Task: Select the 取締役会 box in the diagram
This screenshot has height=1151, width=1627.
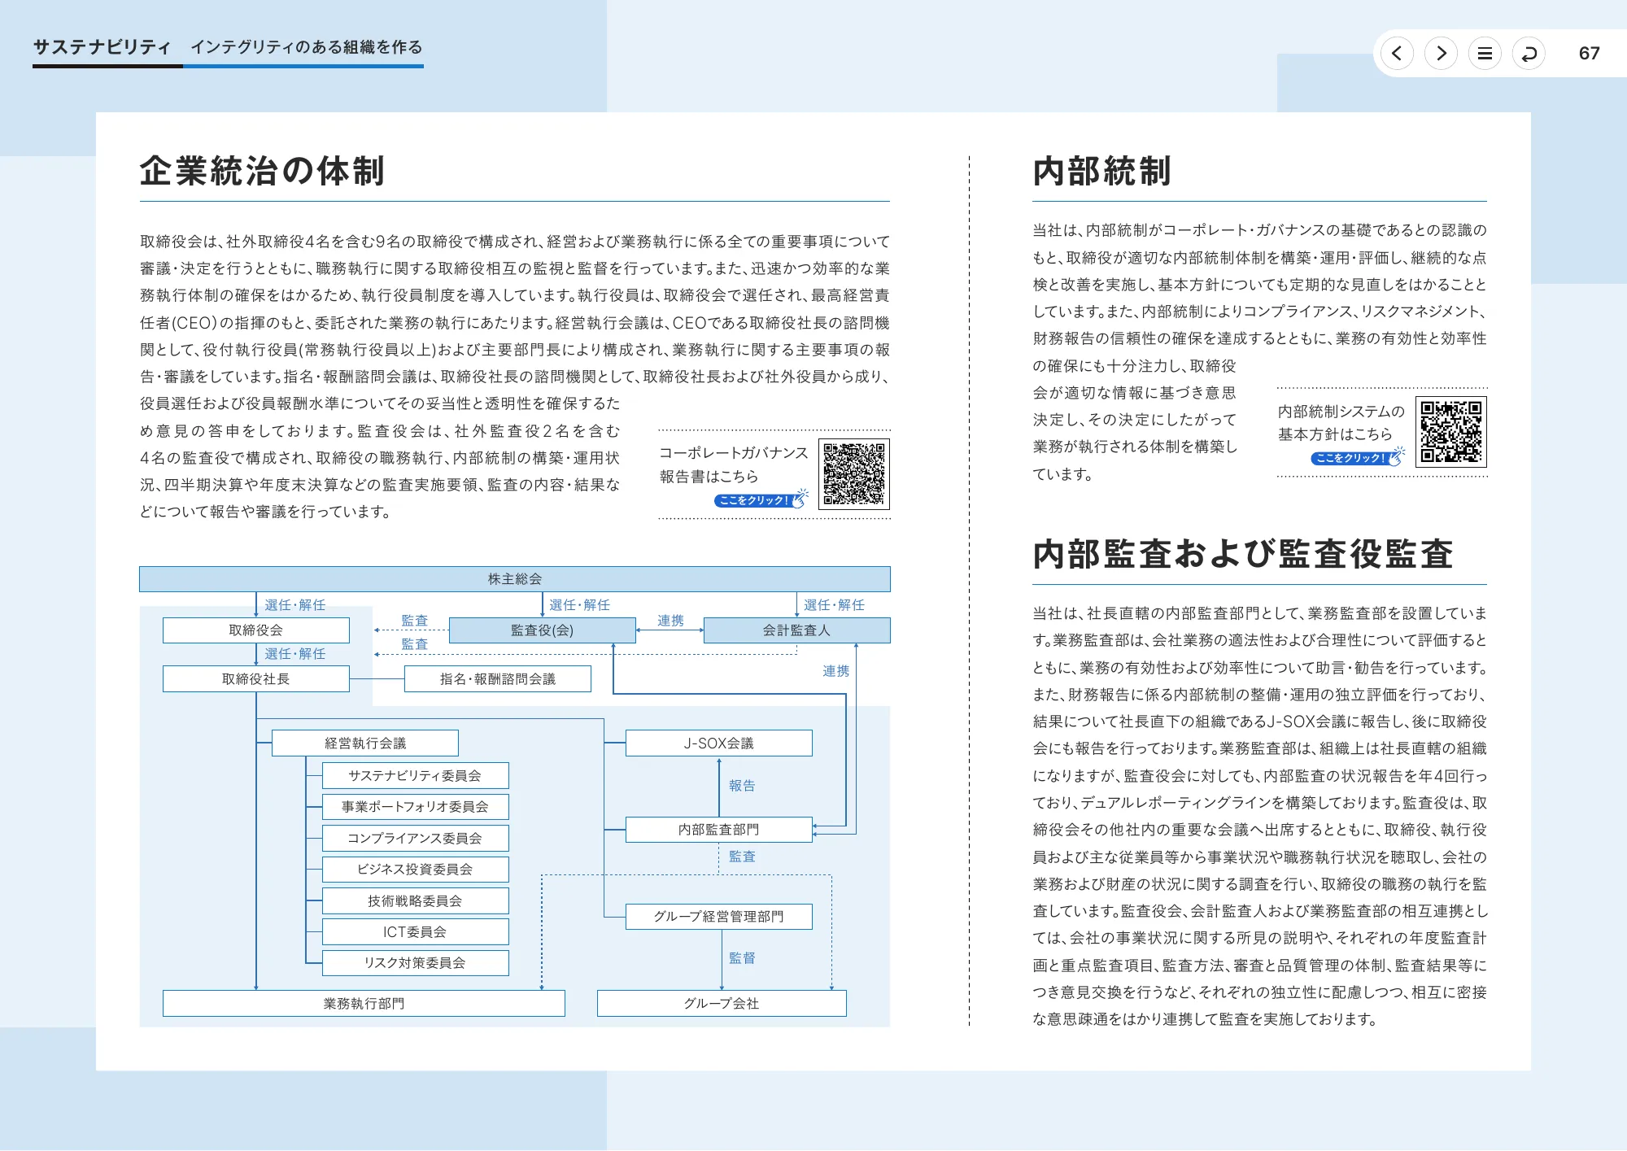Action: coord(255,630)
